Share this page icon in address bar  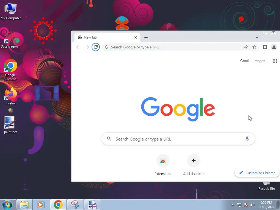tap(246, 47)
